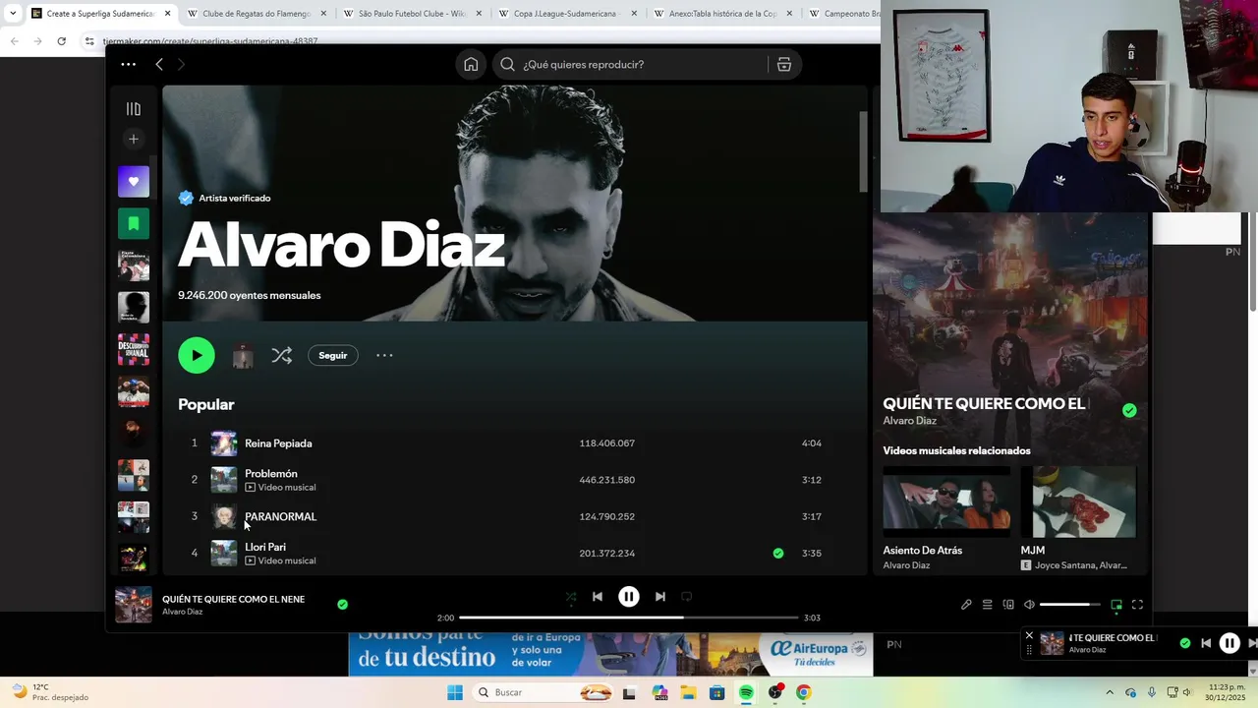This screenshot has height=708, width=1258.
Task: Previous track button in miniplayer
Action: tap(1206, 643)
